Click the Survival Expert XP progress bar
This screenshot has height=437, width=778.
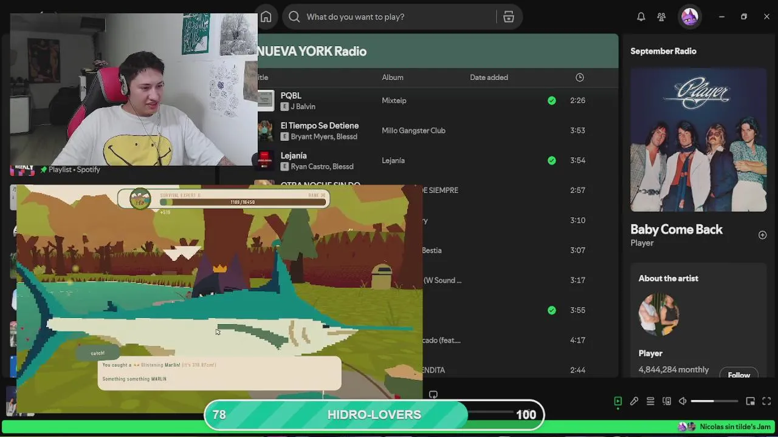(x=243, y=202)
